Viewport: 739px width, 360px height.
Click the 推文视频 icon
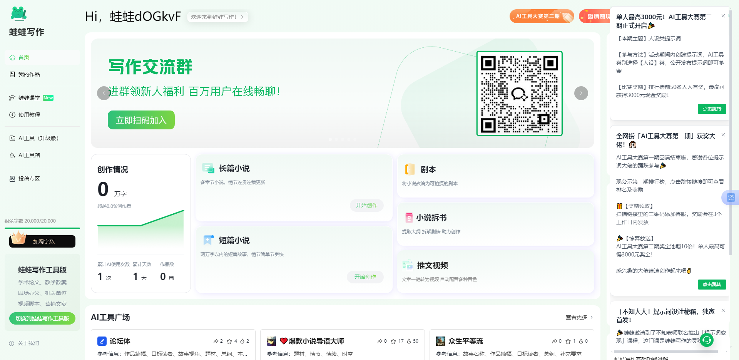[x=407, y=265]
